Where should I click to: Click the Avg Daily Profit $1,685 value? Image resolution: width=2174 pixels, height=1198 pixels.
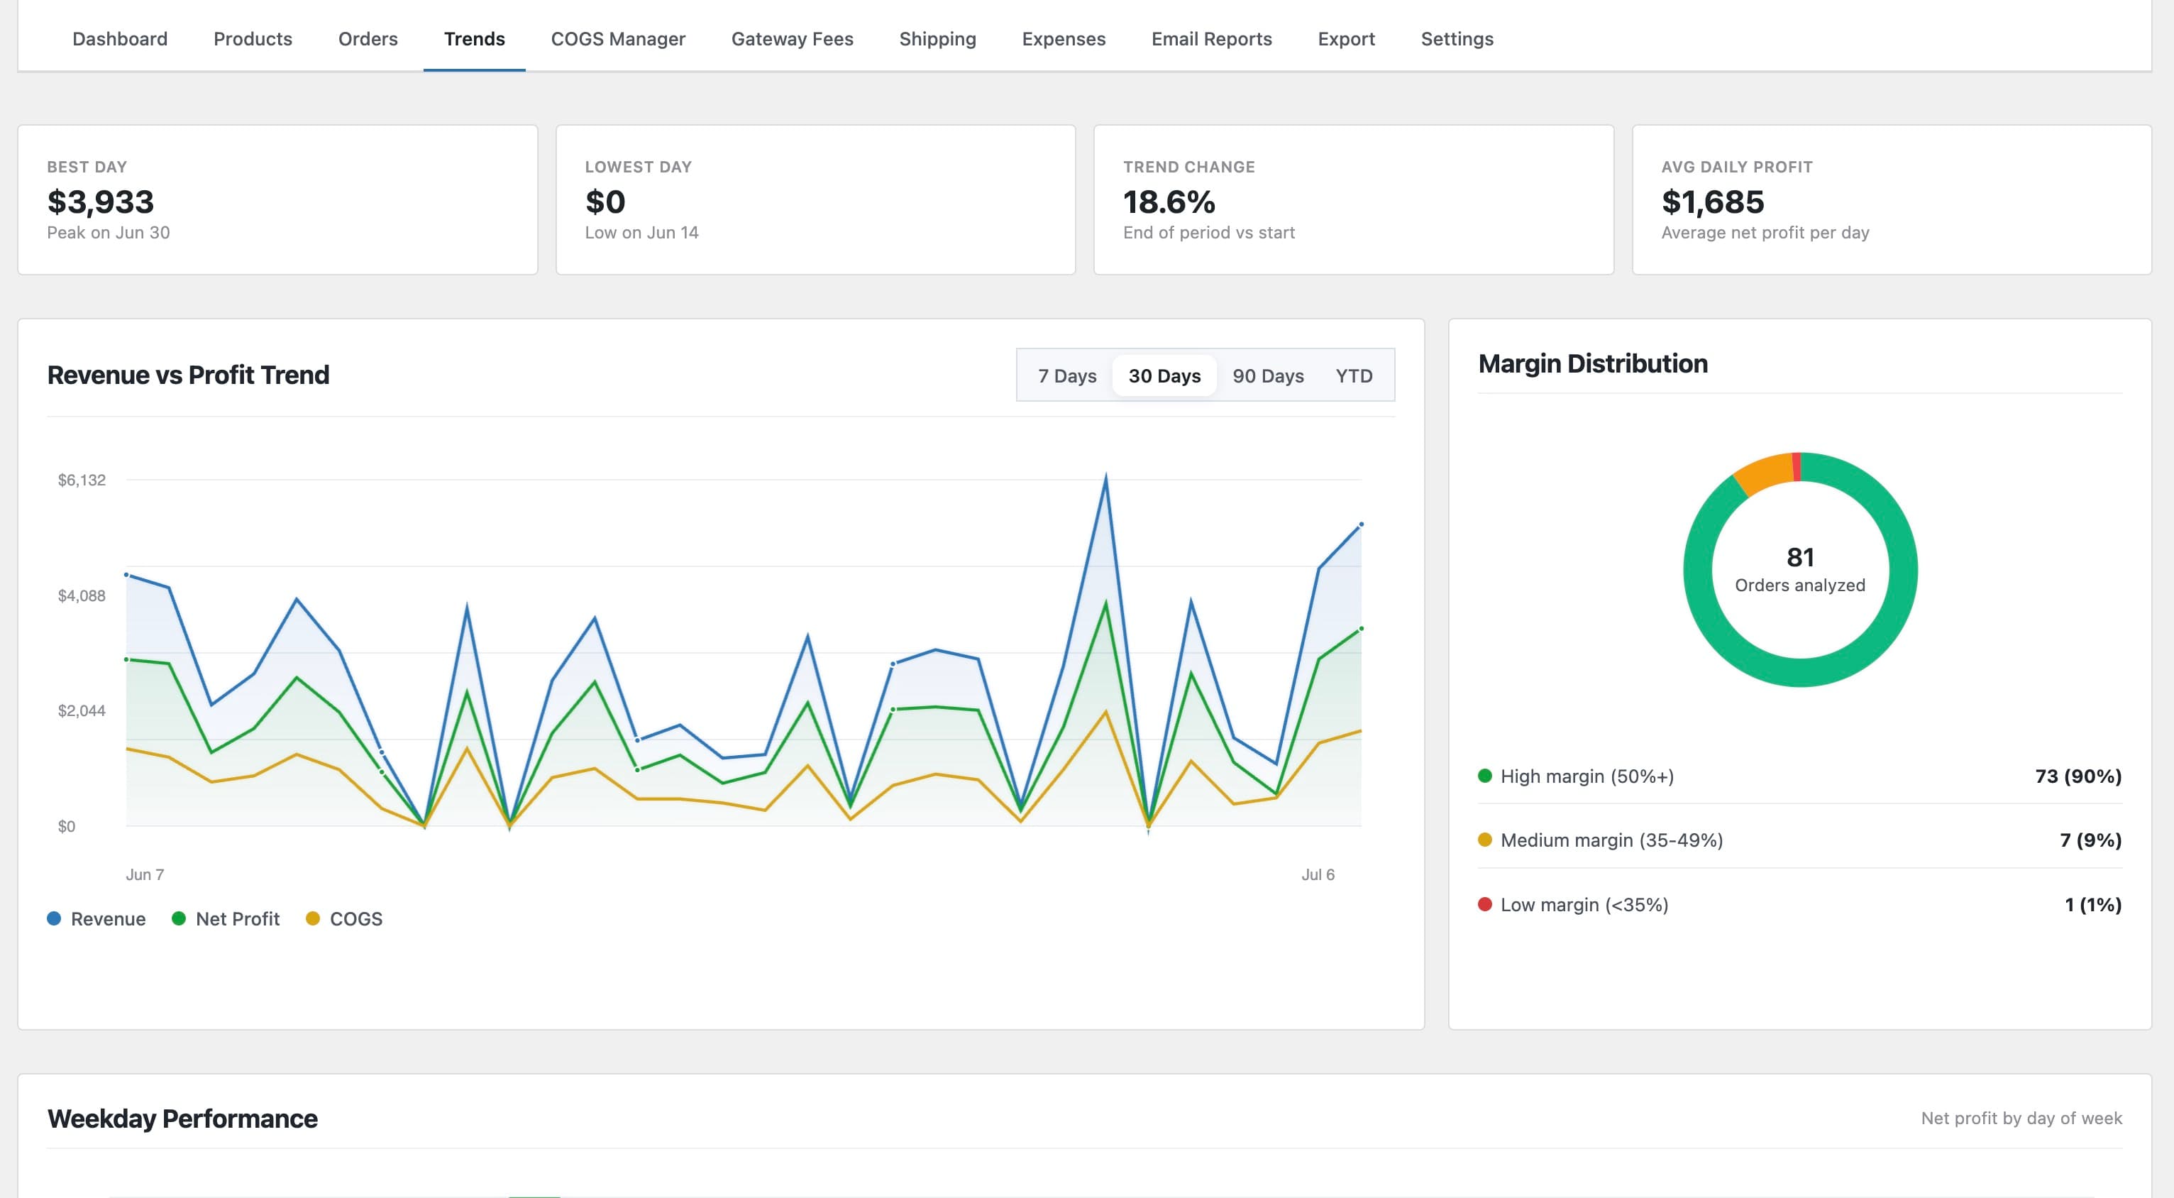pos(1712,202)
